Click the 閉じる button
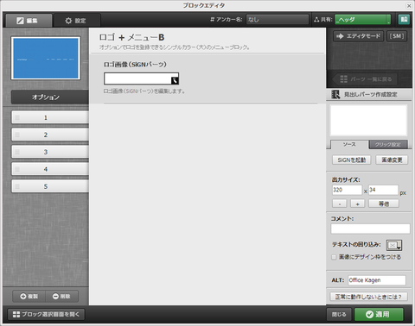 pyautogui.click(x=339, y=314)
